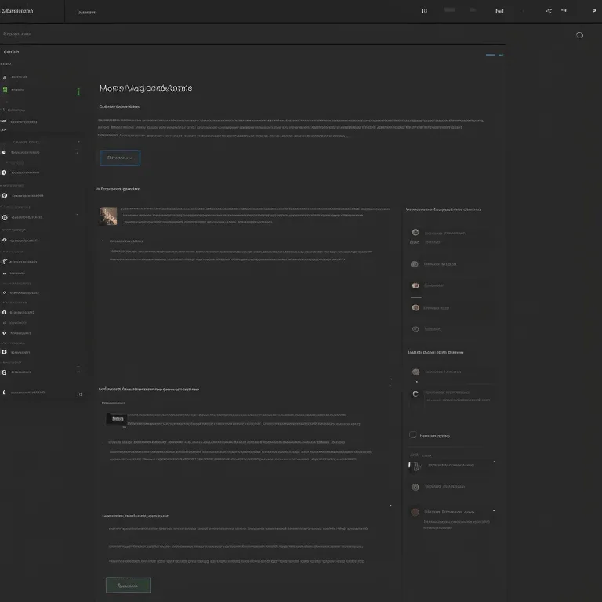Collapse the sidebar group beside the target icon
This screenshot has height=602, width=602.
77,215
